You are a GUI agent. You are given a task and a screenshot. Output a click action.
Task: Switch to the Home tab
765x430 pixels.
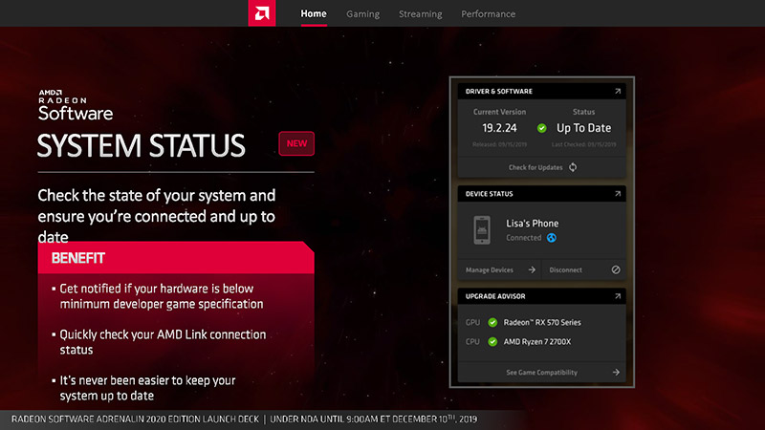click(x=314, y=13)
